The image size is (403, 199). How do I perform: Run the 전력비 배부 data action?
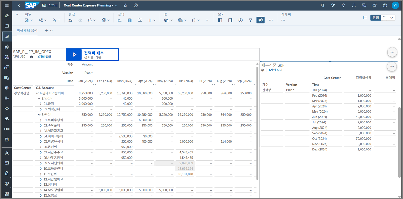pos(92,55)
